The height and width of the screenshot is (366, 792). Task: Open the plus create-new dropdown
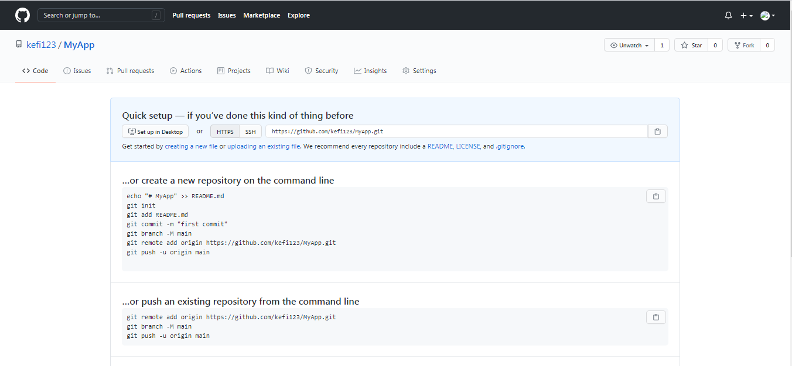(746, 16)
